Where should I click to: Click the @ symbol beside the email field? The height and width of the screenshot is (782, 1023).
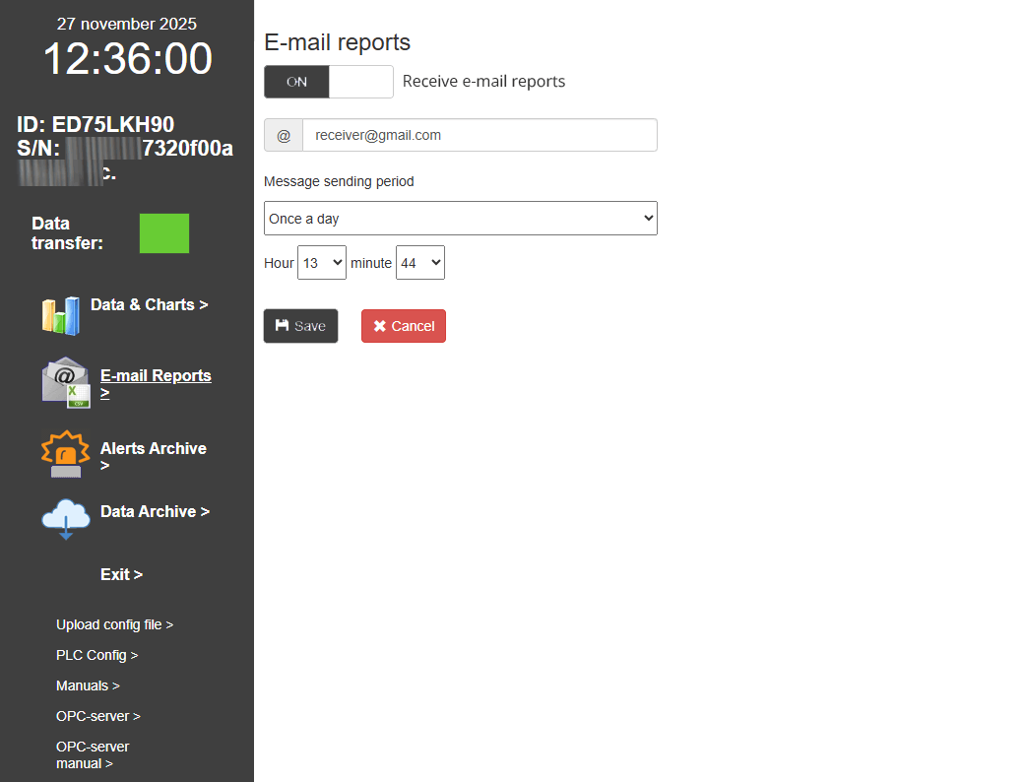284,136
